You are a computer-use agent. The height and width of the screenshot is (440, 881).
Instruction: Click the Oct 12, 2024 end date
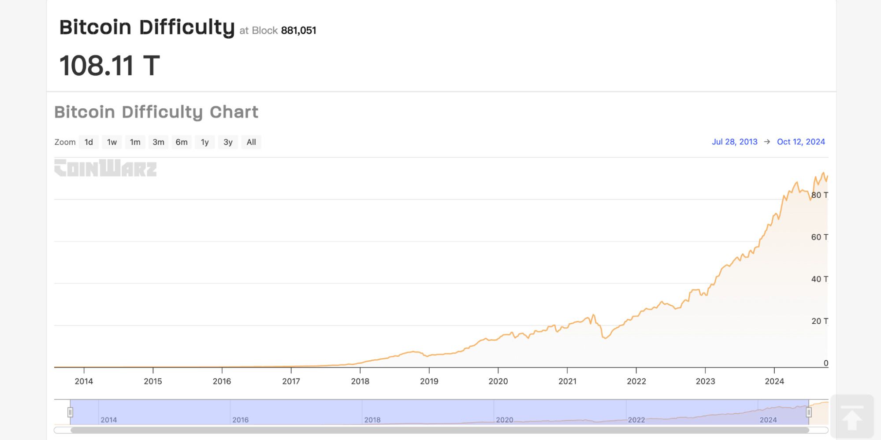click(801, 142)
